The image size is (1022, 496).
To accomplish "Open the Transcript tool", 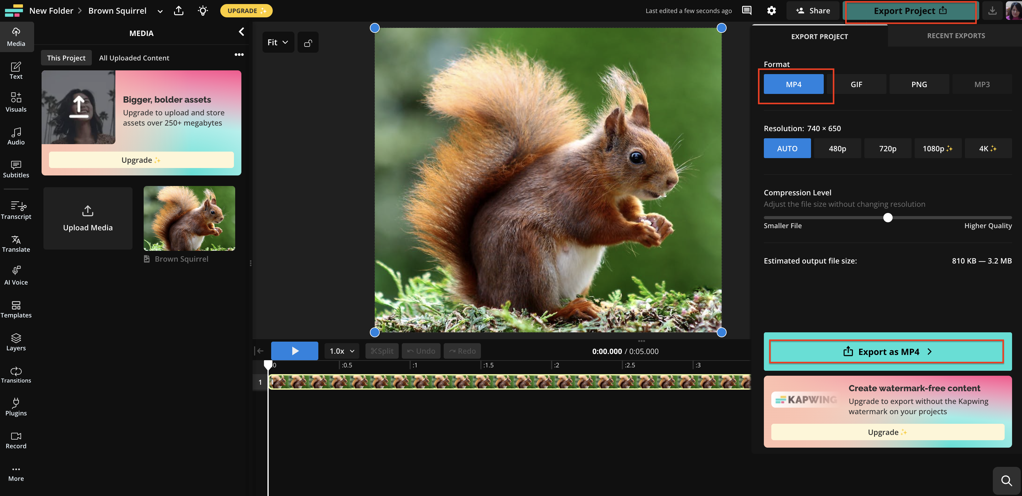I will point(16,210).
